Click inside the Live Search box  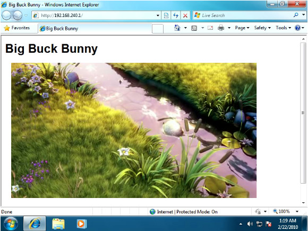pos(243,15)
